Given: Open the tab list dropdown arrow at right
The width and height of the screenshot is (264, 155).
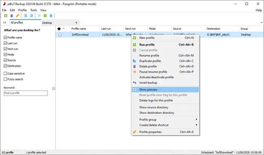Looking at the screenshot, I should pos(262,22).
